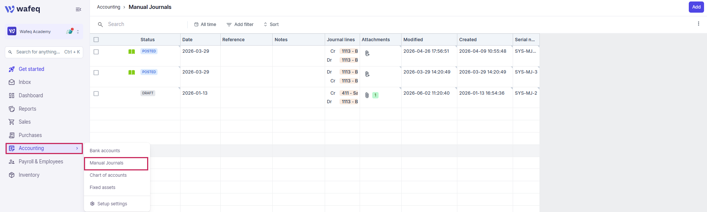Open the All time date filter
This screenshot has height=212, width=707.
tap(205, 25)
